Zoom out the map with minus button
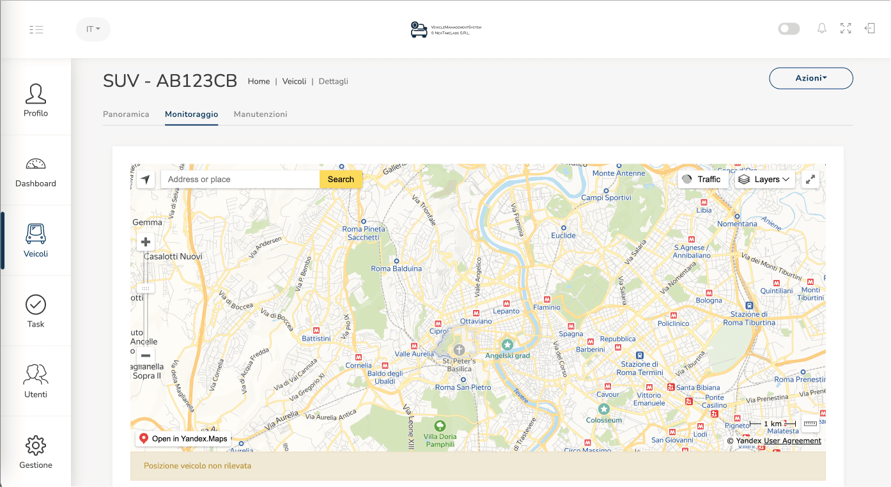 [x=146, y=355]
